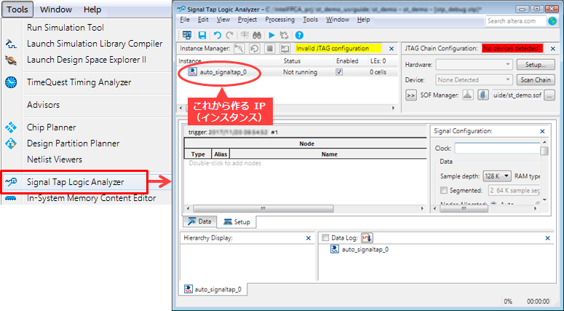564x311 pixels.
Task: Start analysis with the blue Run arrow
Action: point(271,35)
